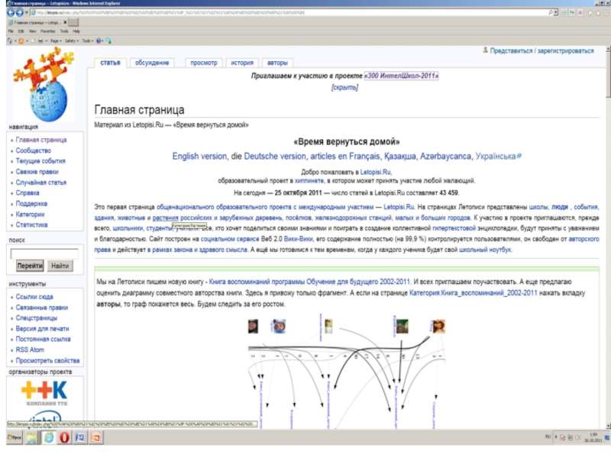This screenshot has height=458, width=611.
Task: Click the [скрыть] hide link
Action: coord(344,87)
